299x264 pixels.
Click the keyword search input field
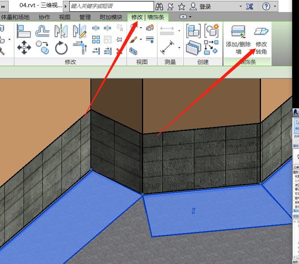pyautogui.click(x=111, y=6)
